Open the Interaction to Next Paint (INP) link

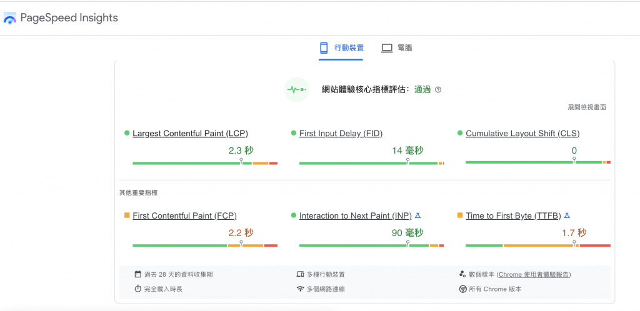pos(356,215)
